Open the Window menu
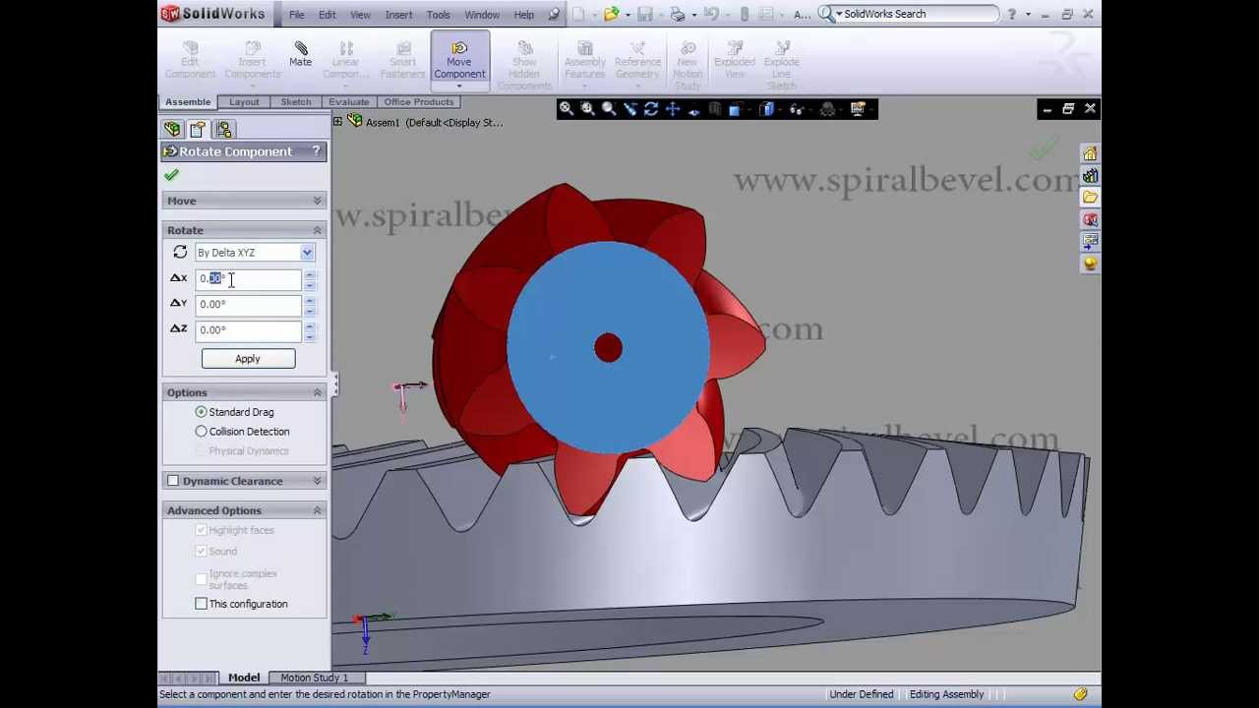 click(x=482, y=15)
